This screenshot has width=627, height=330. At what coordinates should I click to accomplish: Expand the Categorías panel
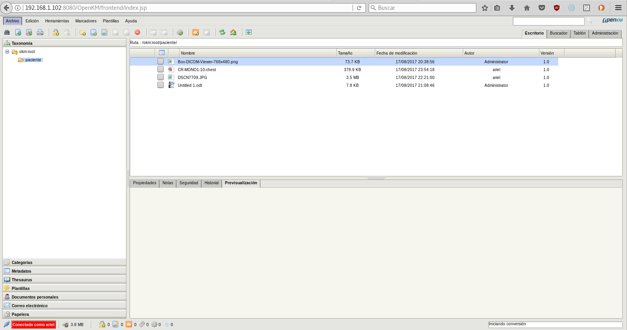click(22, 262)
